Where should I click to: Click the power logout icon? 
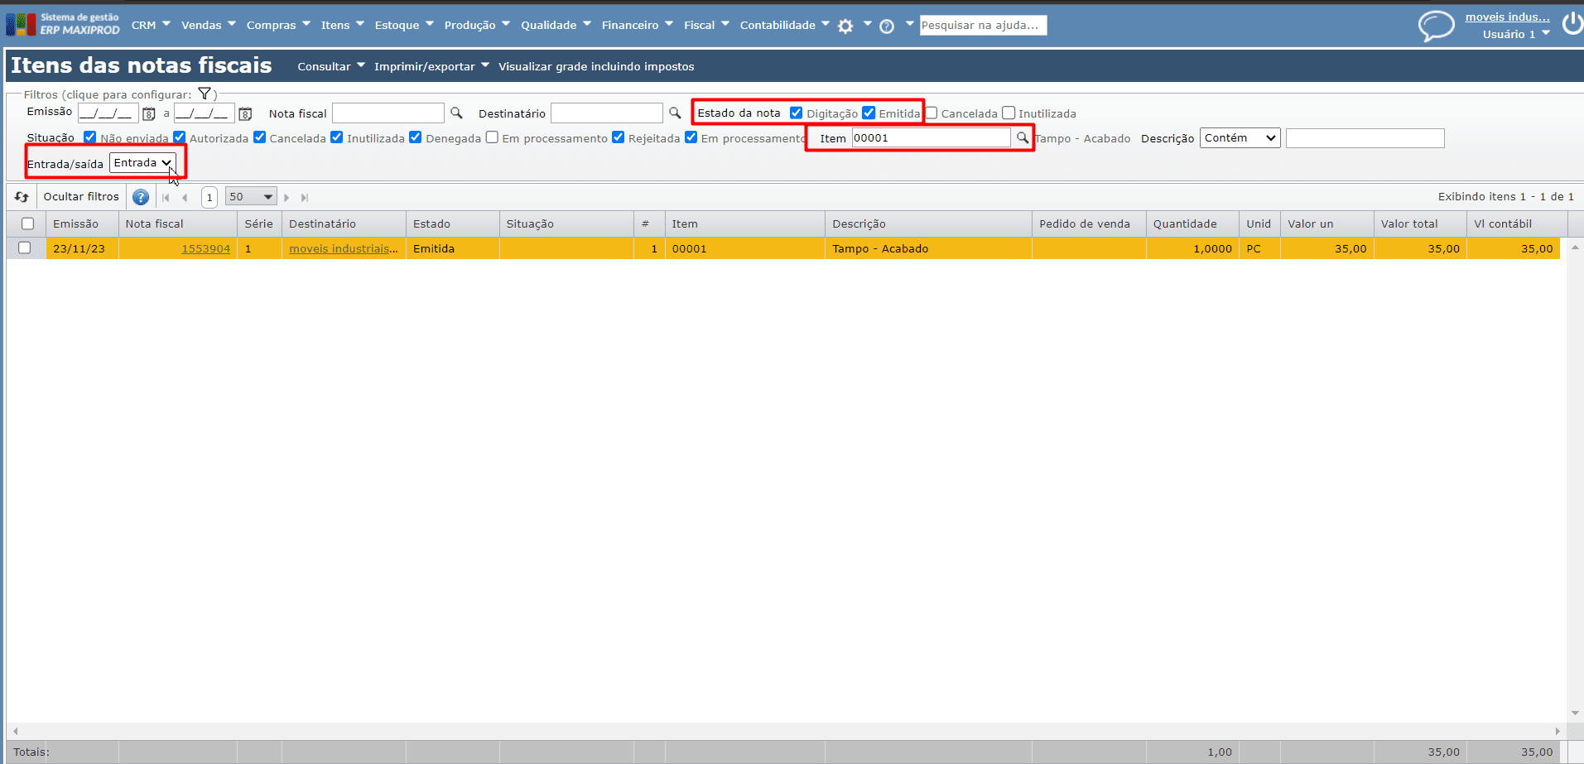click(1572, 24)
